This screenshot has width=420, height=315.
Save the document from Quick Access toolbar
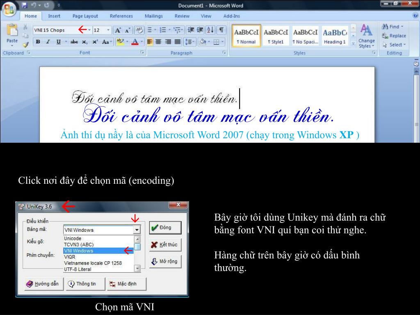(x=25, y=5)
